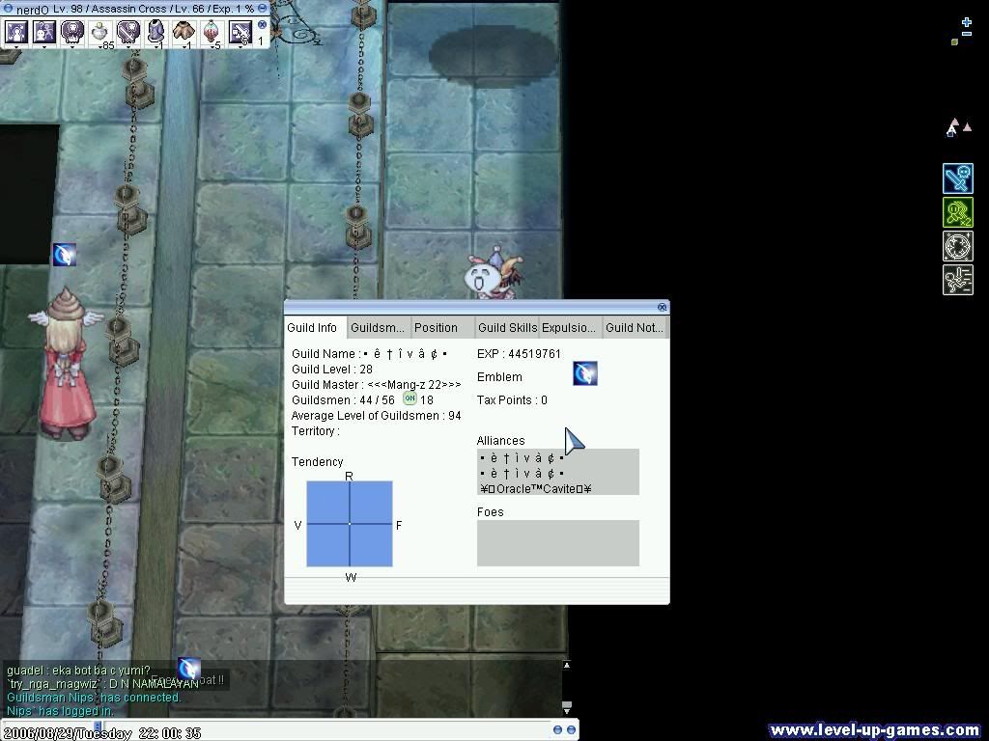Use the white potion with count 85
989x741 pixels.
tap(100, 32)
